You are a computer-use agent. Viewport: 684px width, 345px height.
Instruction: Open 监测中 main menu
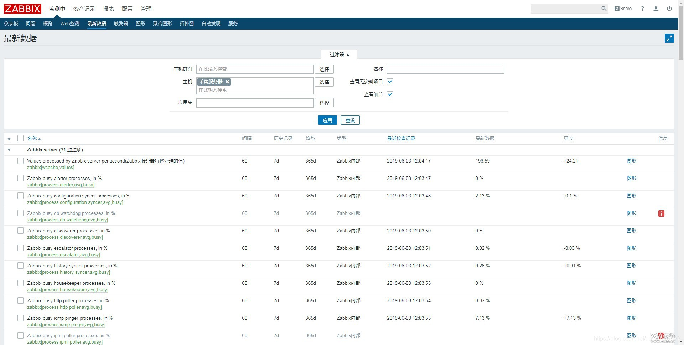(x=57, y=9)
